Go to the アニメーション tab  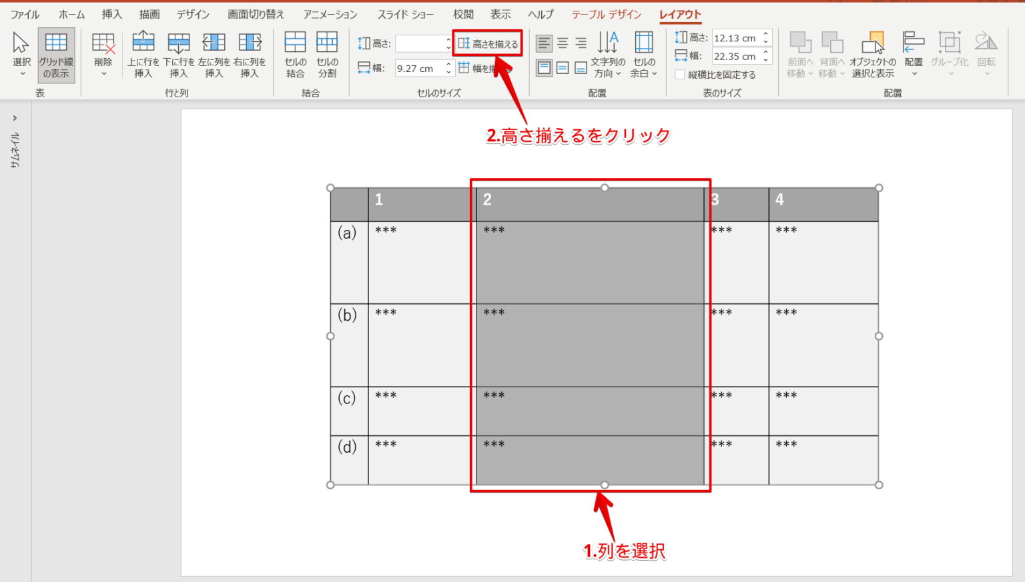(330, 14)
